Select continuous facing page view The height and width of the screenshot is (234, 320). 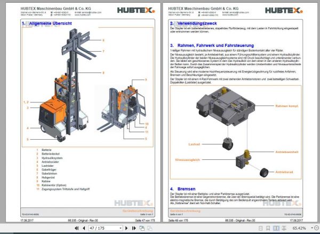click(284, 228)
